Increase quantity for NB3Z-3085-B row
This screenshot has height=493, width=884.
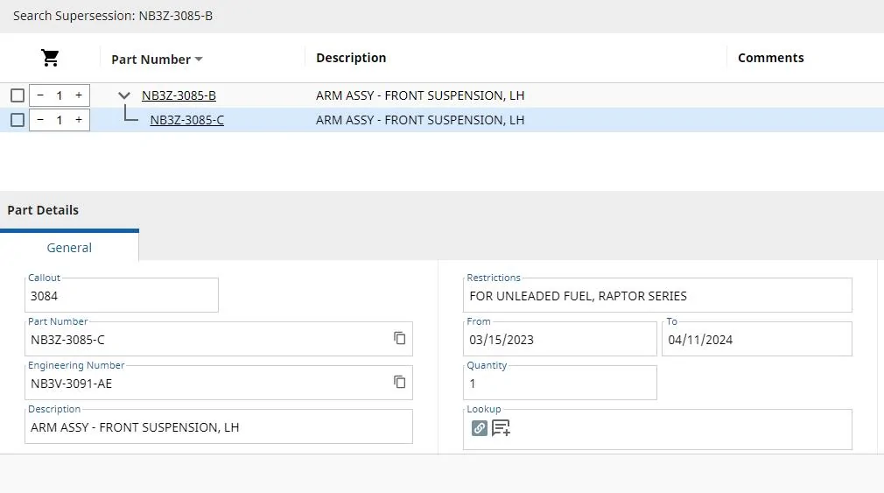click(79, 95)
